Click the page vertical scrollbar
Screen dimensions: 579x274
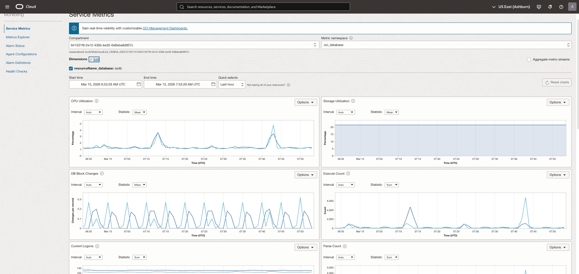(577, 74)
